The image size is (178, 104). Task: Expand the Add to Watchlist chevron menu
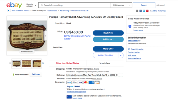pyautogui.click(x=121, y=55)
